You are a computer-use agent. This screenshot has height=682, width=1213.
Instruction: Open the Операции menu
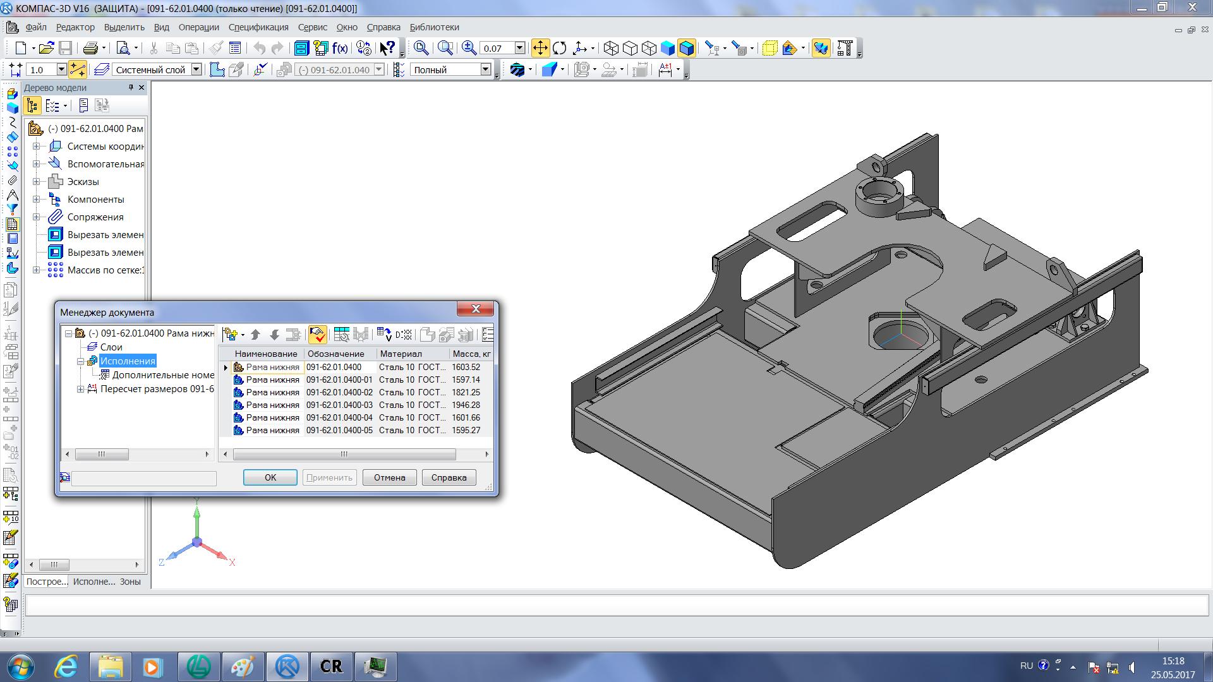click(198, 27)
